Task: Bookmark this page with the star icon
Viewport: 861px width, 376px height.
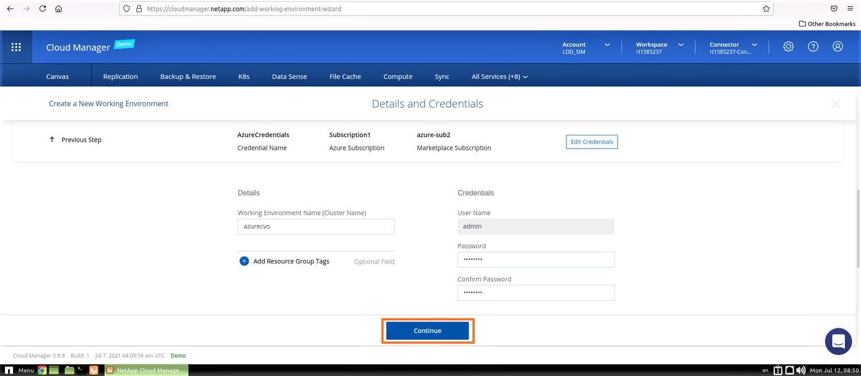Action: click(766, 9)
